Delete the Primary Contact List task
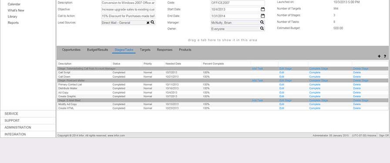This screenshot has width=390, height=163. point(356,84)
